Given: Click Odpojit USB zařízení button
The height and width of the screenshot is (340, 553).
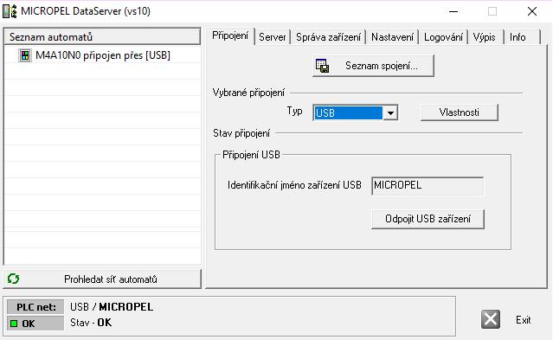Looking at the screenshot, I should (x=428, y=219).
